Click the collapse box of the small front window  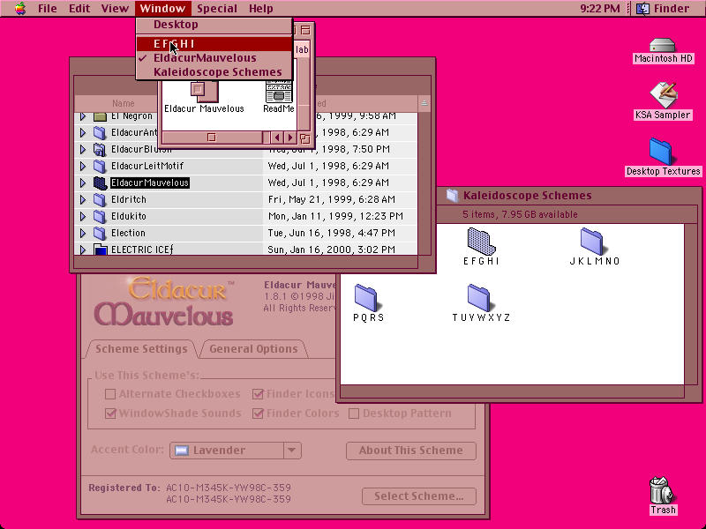pyautogui.click(x=305, y=30)
